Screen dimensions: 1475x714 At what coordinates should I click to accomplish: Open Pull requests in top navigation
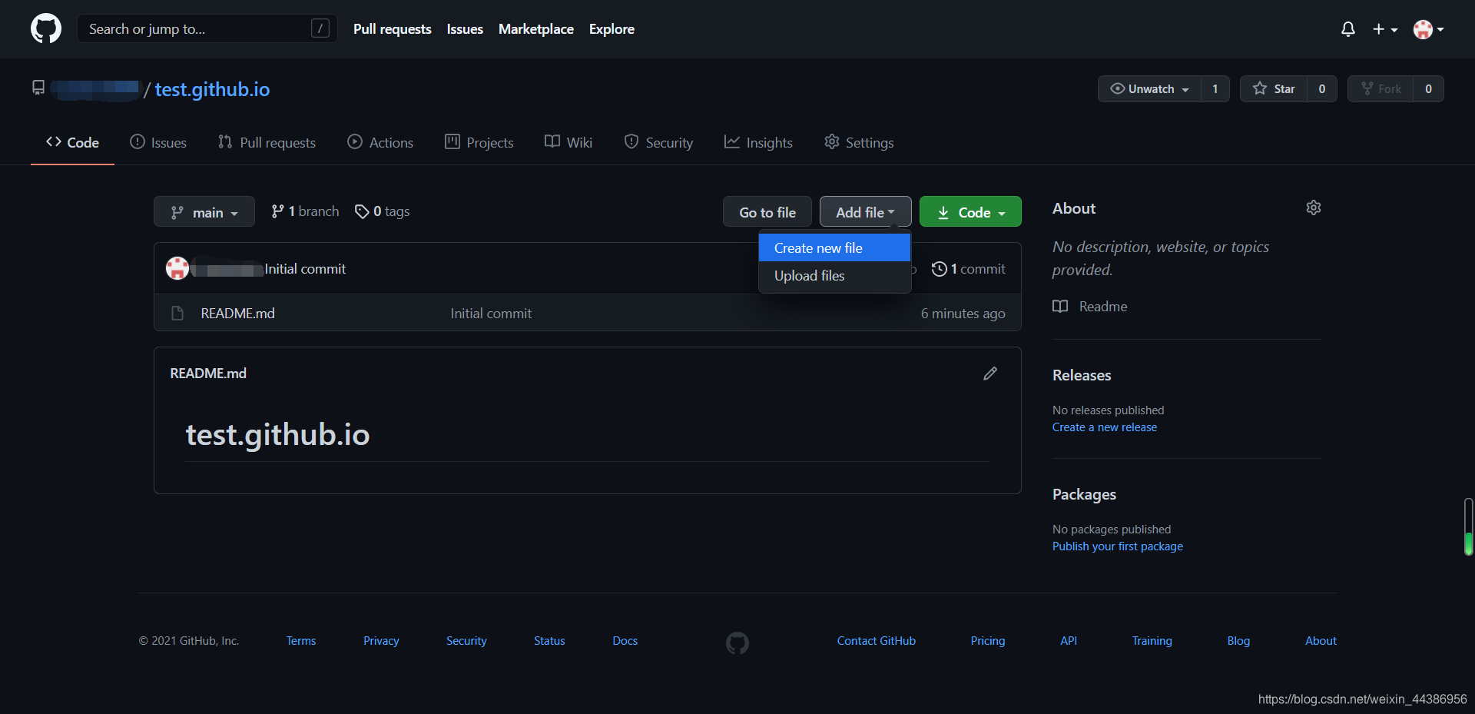[x=393, y=29]
